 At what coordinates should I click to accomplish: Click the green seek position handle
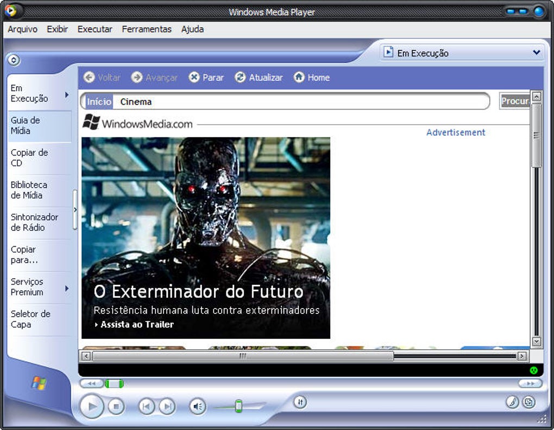(x=114, y=384)
